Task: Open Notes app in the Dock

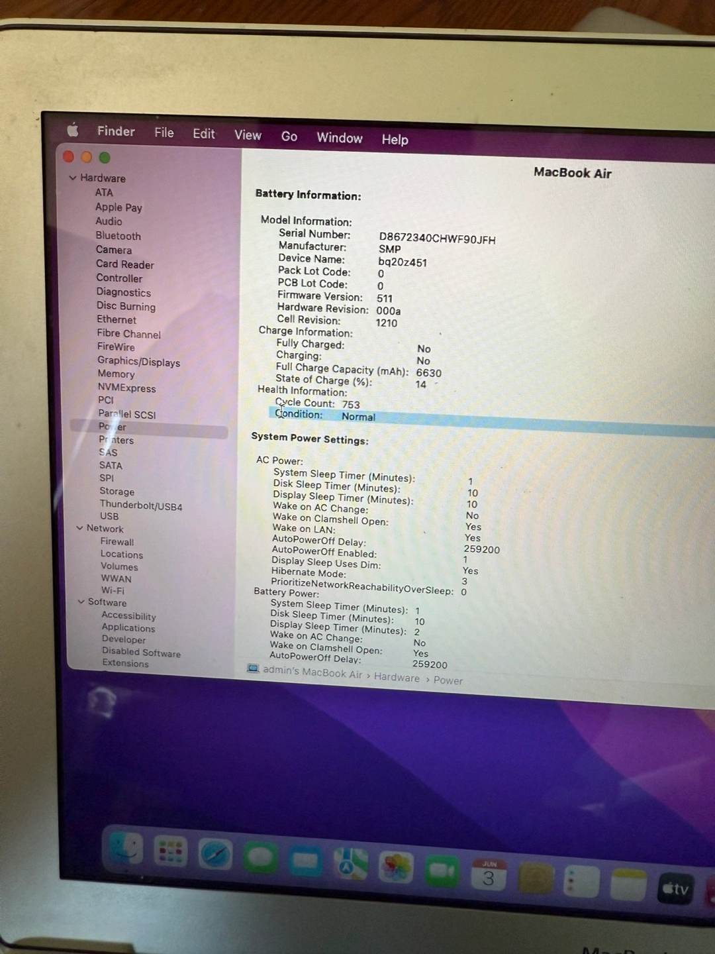Action: click(x=628, y=886)
